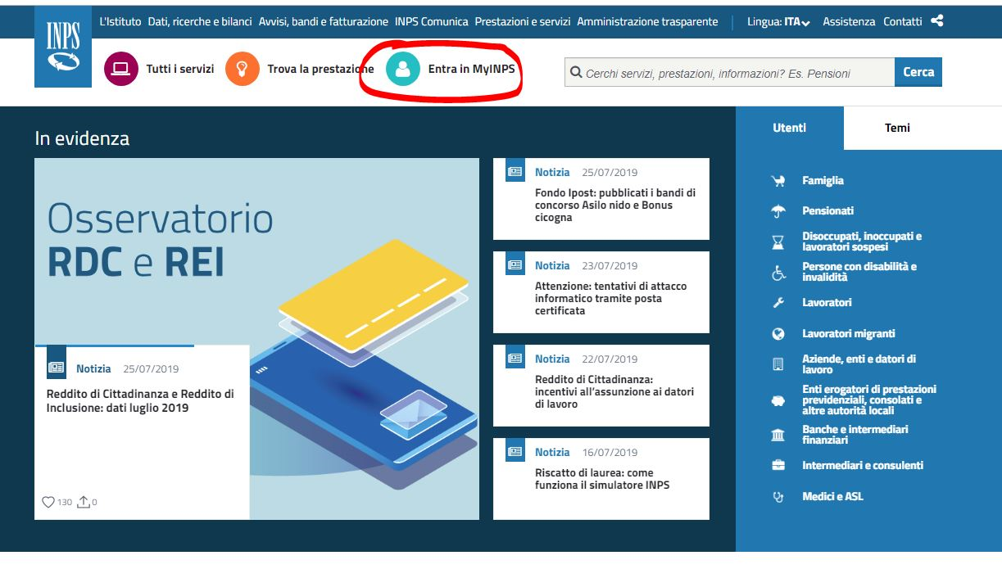
Task: Click the share icon in top bar
Action: (937, 21)
